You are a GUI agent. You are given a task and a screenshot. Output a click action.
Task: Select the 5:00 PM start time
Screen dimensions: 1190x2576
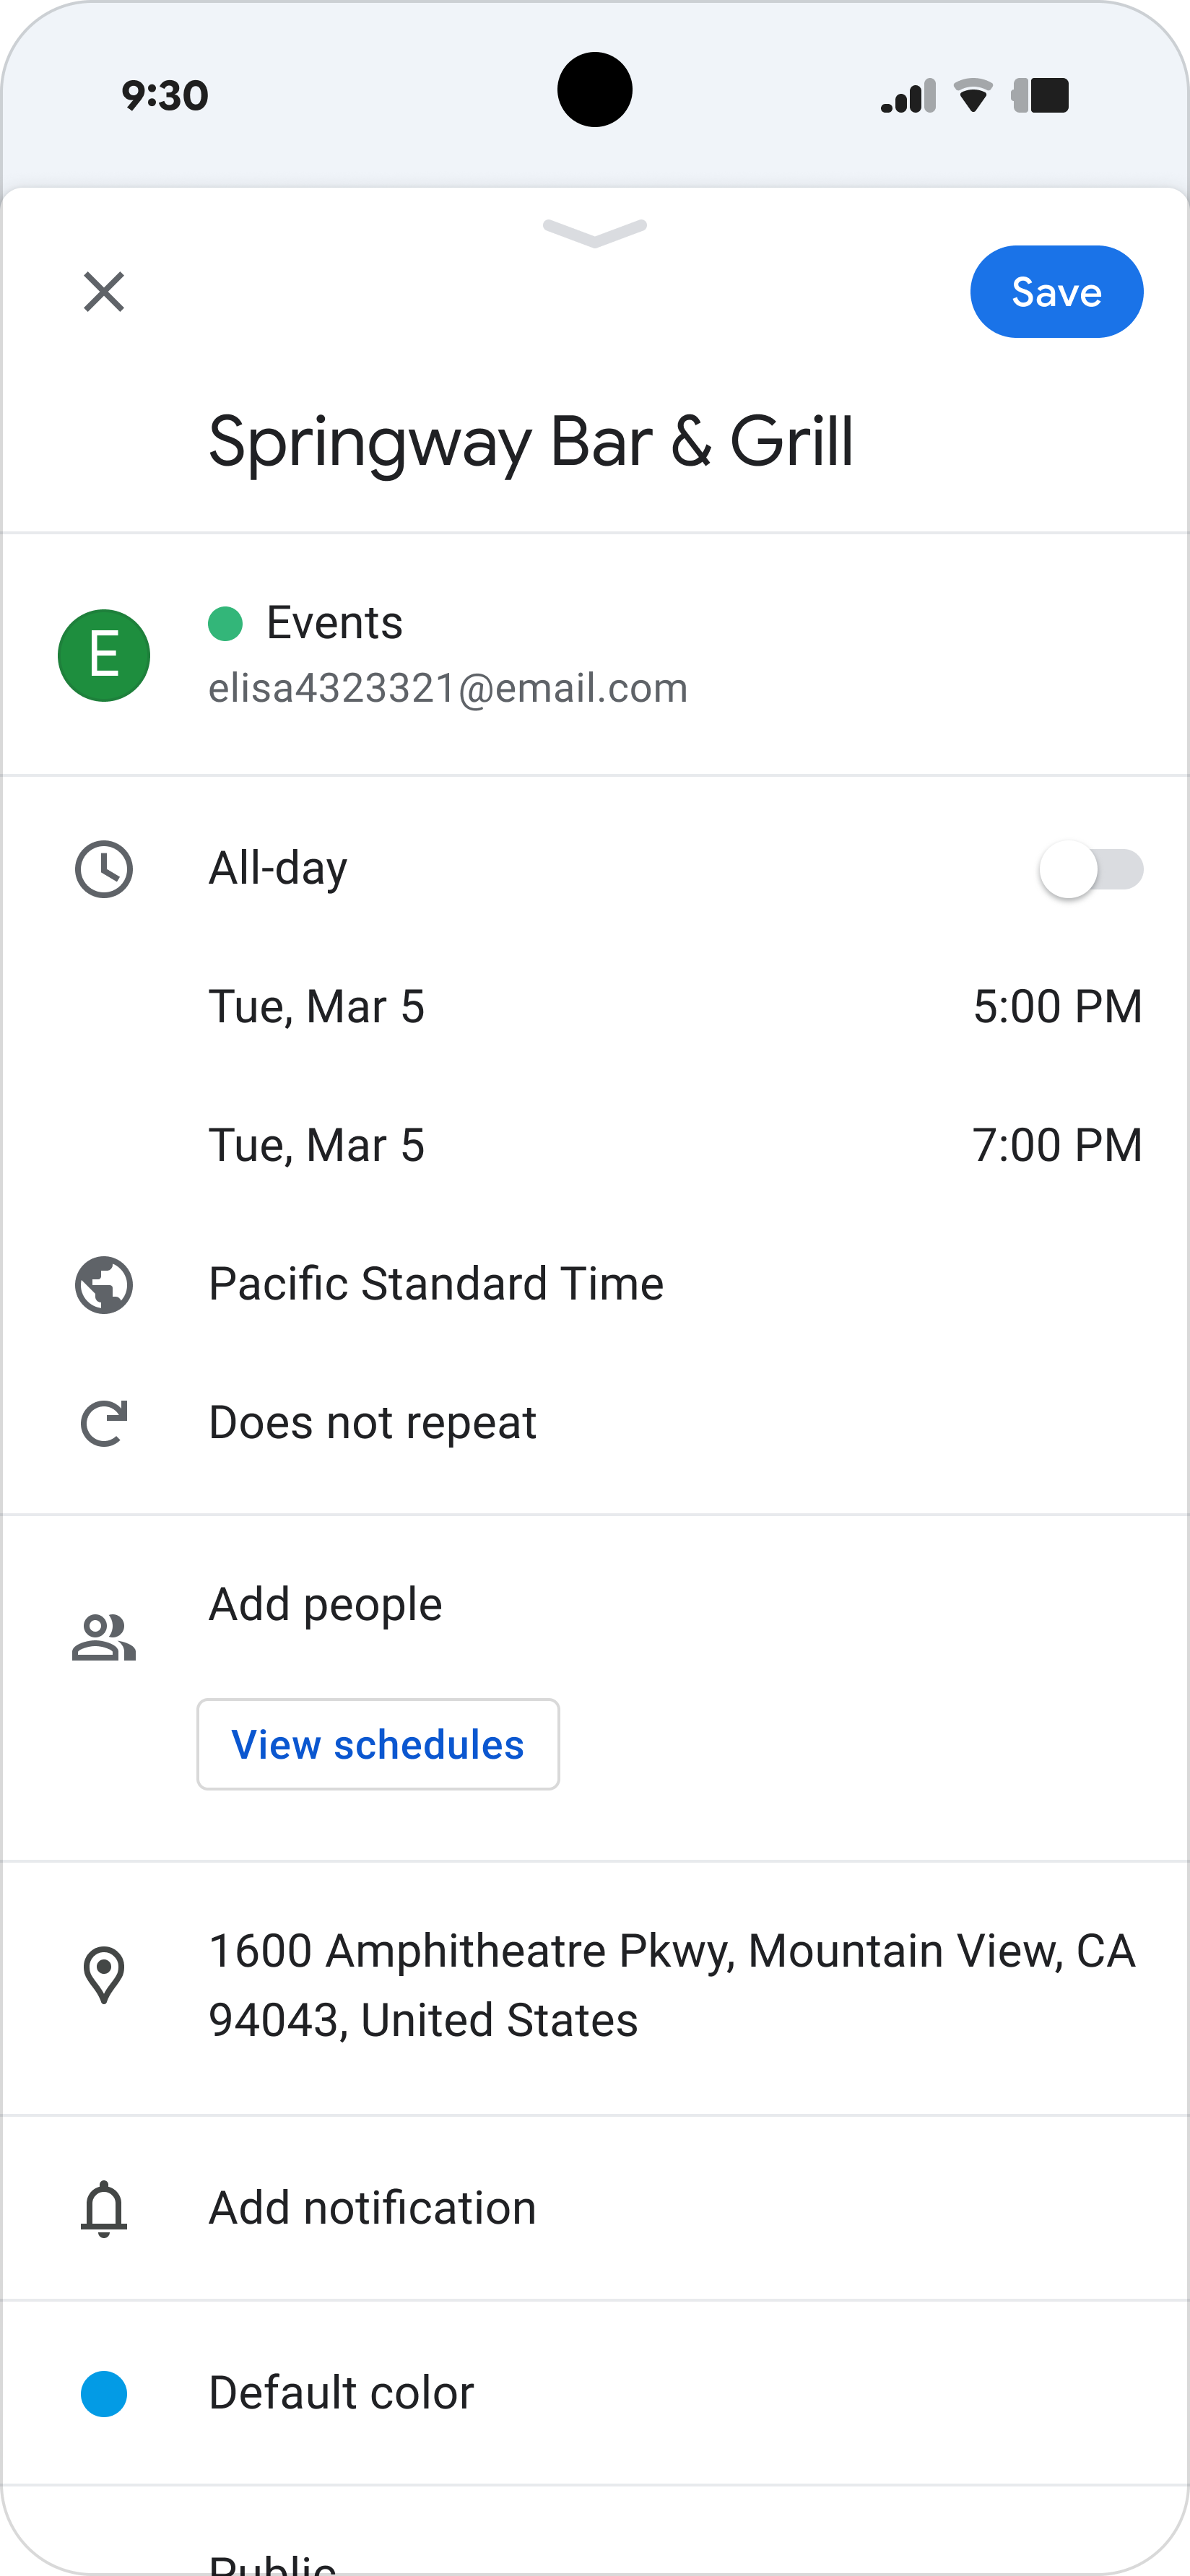[x=1057, y=1007]
